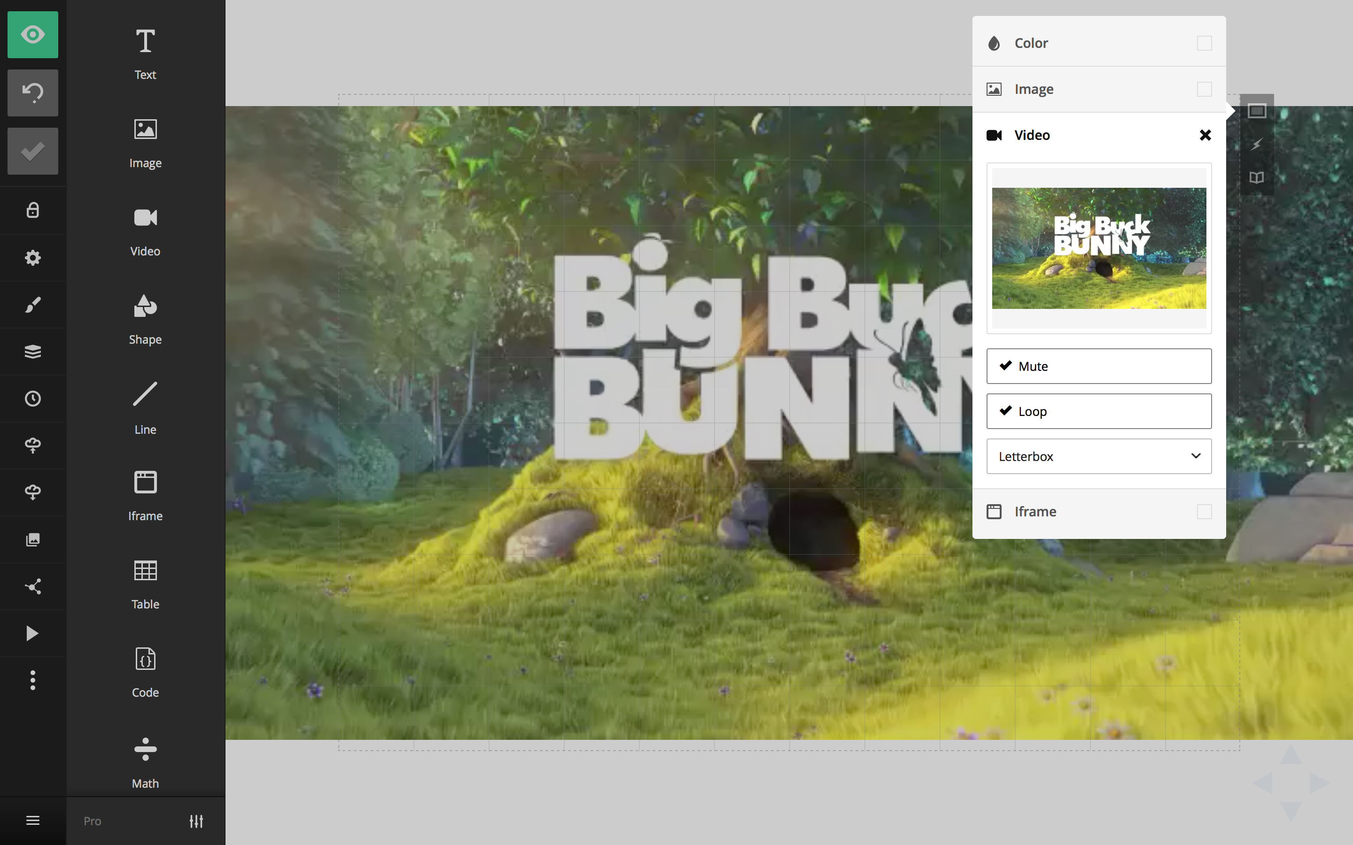Open the padlock privacy options
This screenshot has height=845, width=1353.
coord(32,210)
